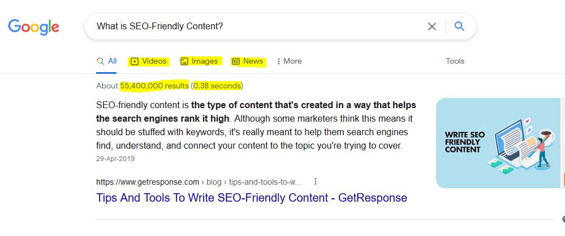Select the All results tab

coord(107,61)
